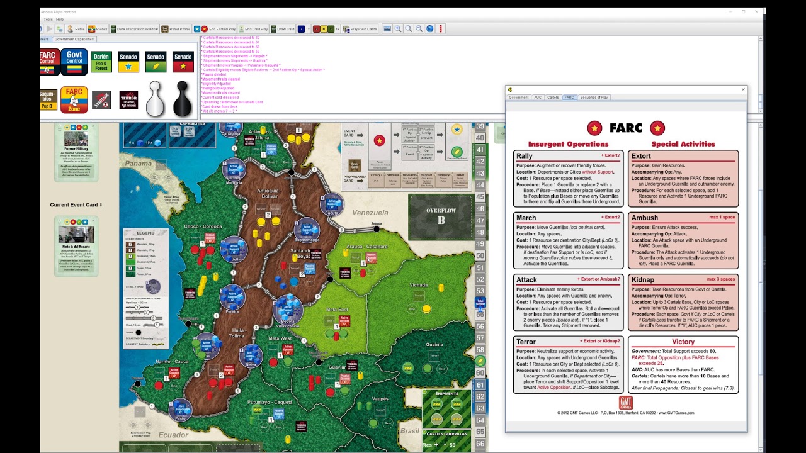Image resolution: width=806 pixels, height=453 pixels.
Task: Roll the three dice 1x button
Action: point(326,29)
